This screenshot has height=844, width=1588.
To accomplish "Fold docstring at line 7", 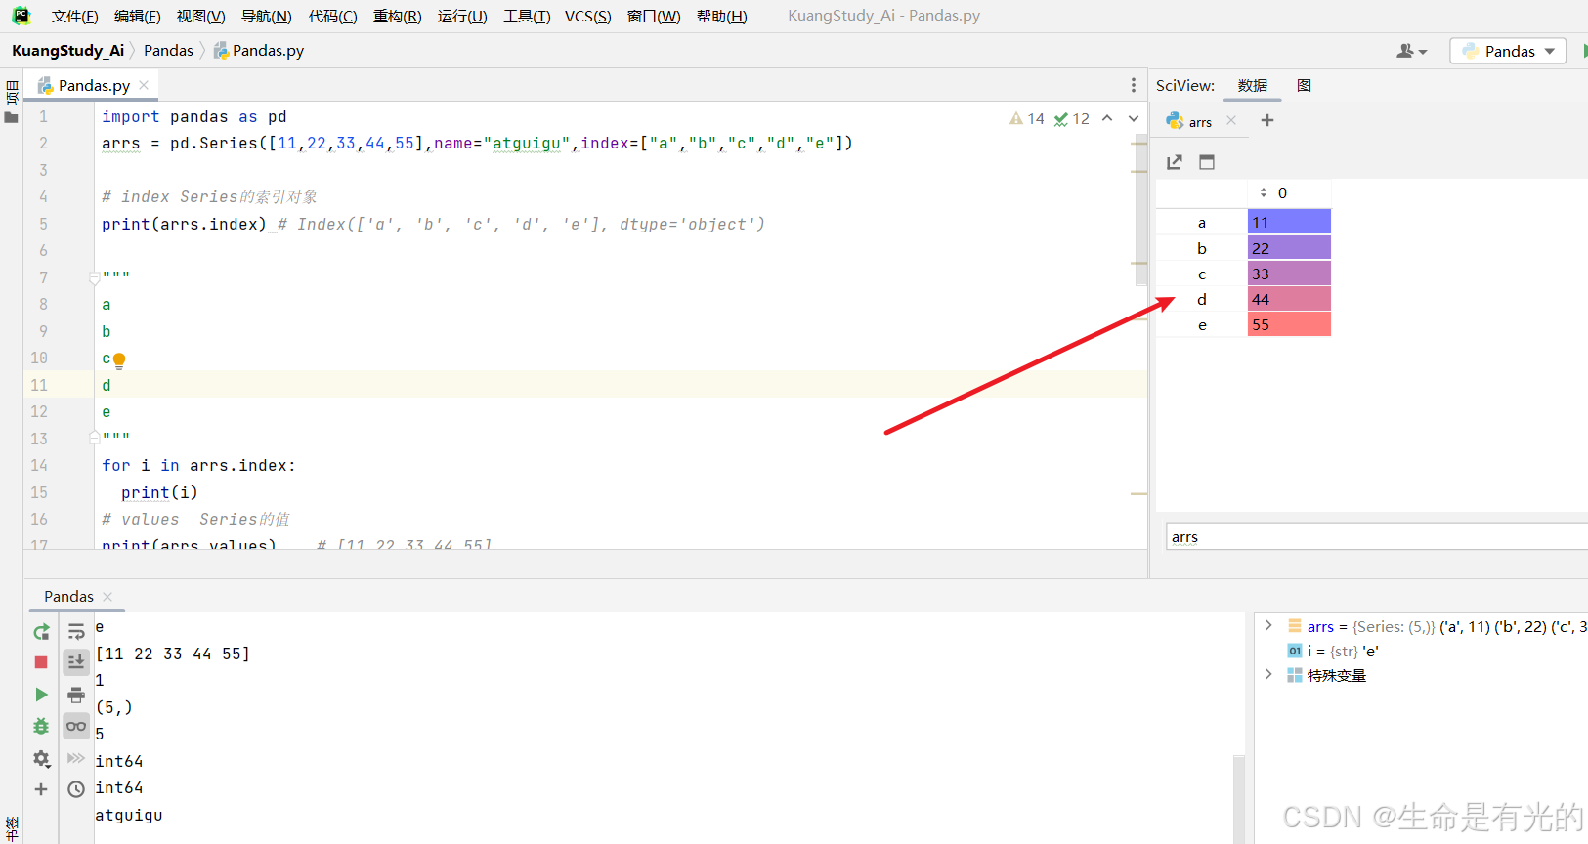I will coord(95,278).
